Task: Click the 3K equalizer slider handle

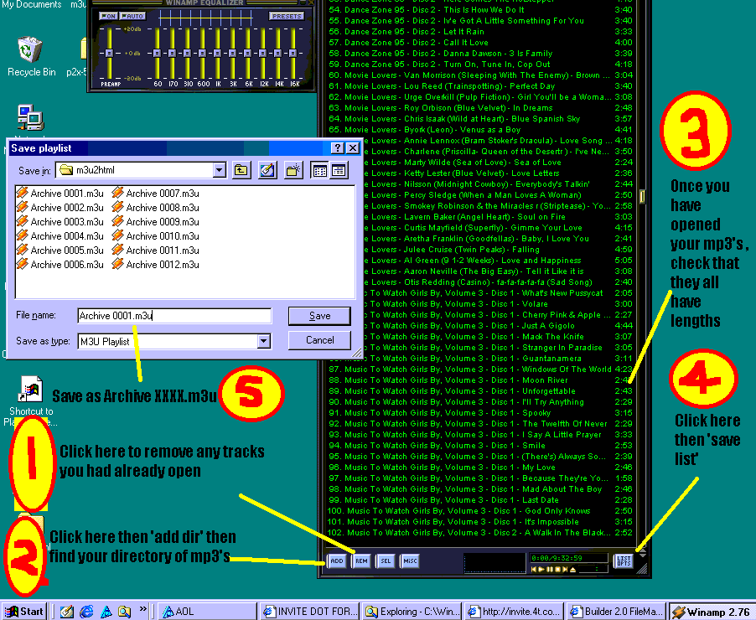Action: click(x=232, y=53)
